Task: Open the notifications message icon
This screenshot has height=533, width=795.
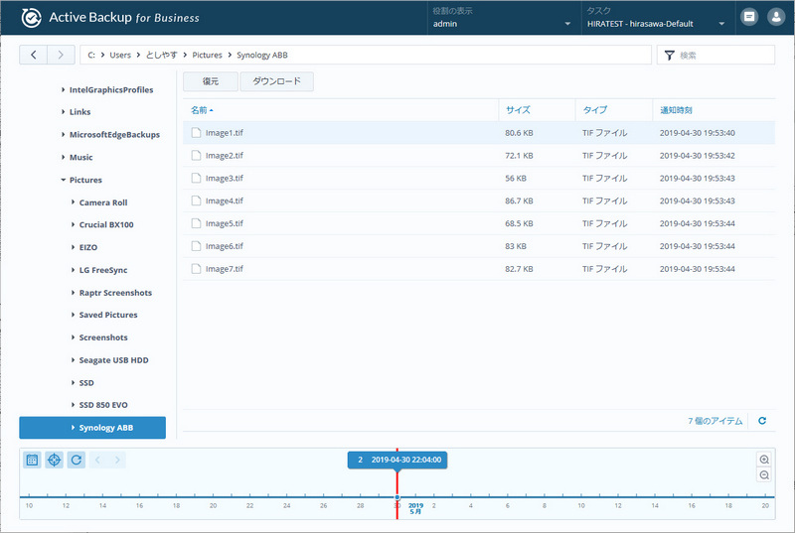Action: [x=749, y=17]
